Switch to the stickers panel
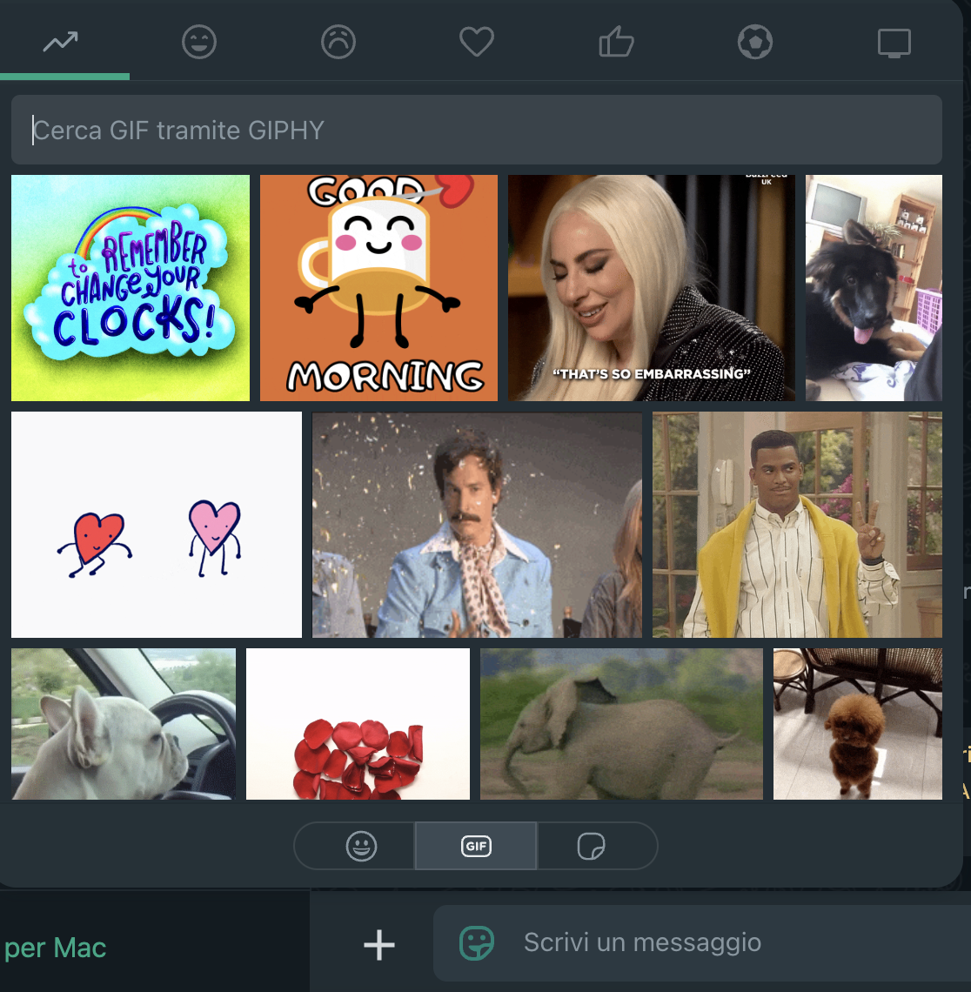Viewport: 971px width, 992px height. click(x=592, y=846)
